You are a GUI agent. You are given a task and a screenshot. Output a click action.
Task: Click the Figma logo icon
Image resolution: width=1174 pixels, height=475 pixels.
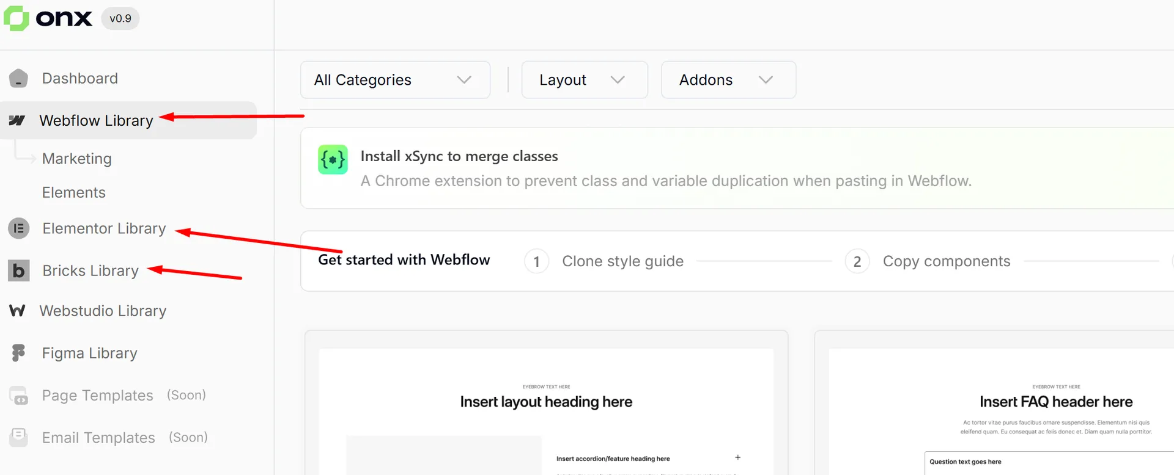tap(18, 353)
